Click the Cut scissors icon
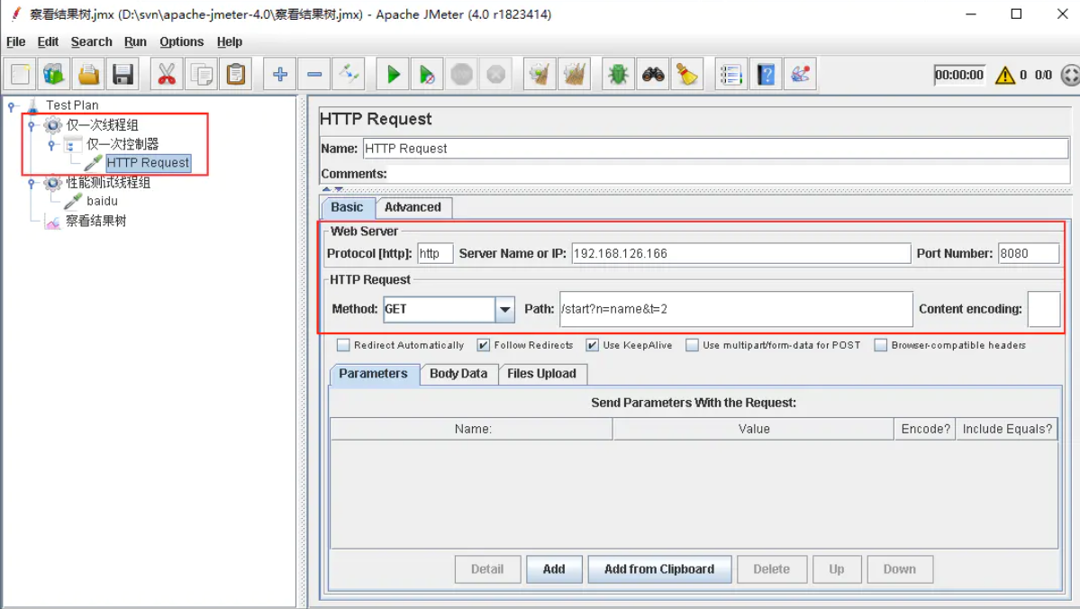 click(x=167, y=75)
